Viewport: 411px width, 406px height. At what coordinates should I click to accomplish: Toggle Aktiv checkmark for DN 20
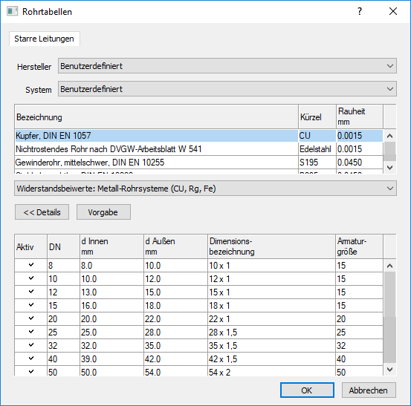31,318
